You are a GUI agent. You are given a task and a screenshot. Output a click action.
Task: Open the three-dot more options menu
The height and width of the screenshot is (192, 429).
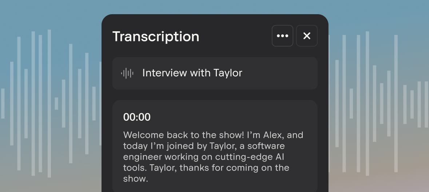282,36
